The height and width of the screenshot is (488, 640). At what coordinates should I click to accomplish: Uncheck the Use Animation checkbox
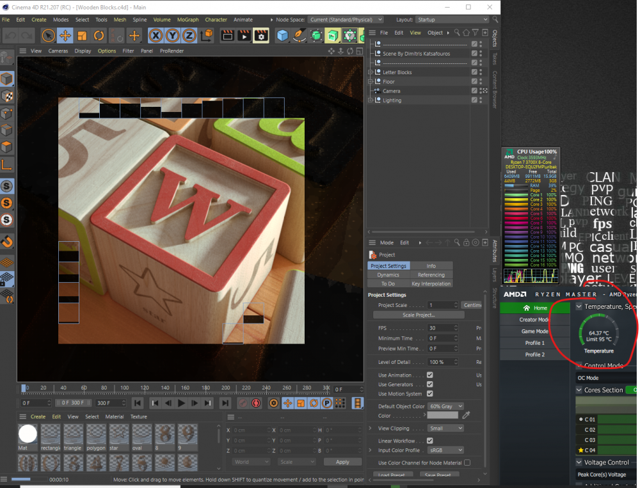[429, 375]
